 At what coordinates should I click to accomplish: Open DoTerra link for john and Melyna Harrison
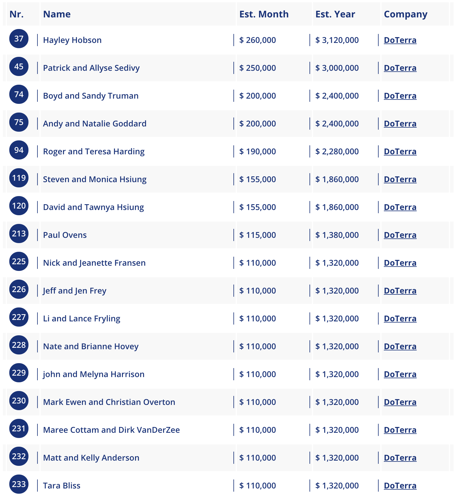pyautogui.click(x=400, y=374)
